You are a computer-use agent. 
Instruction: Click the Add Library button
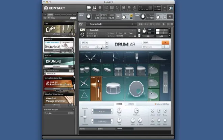51,18
